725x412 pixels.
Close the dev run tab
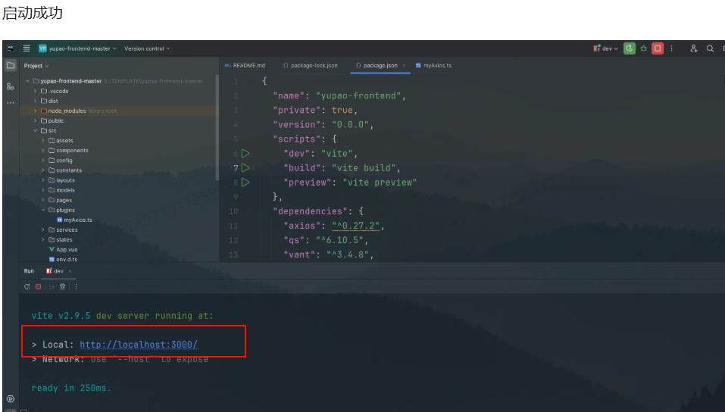[70, 271]
